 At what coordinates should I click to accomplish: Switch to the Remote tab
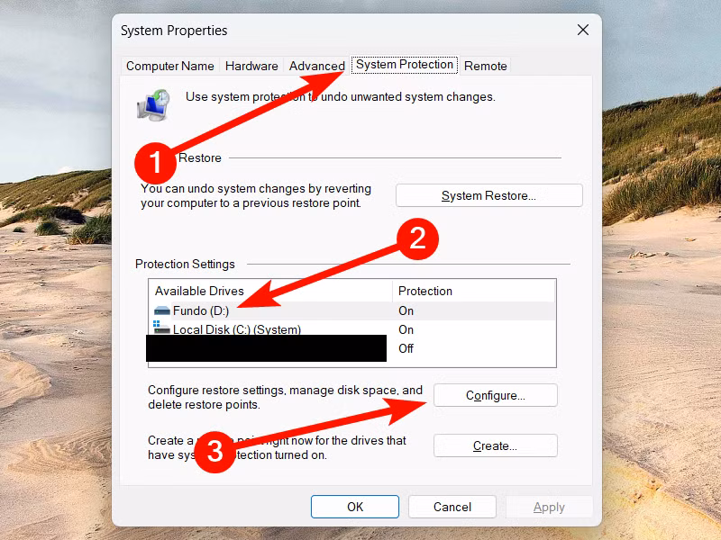[486, 66]
